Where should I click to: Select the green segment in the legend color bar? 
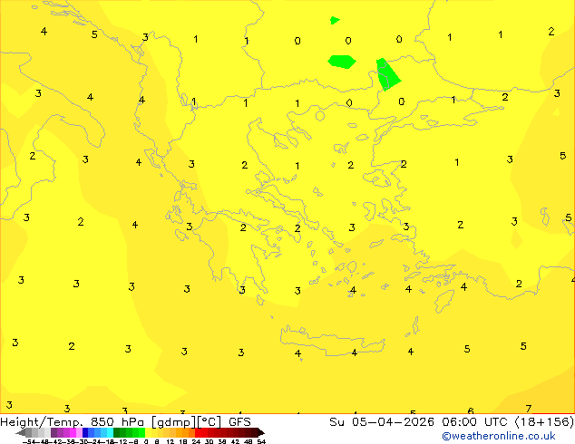click(129, 432)
